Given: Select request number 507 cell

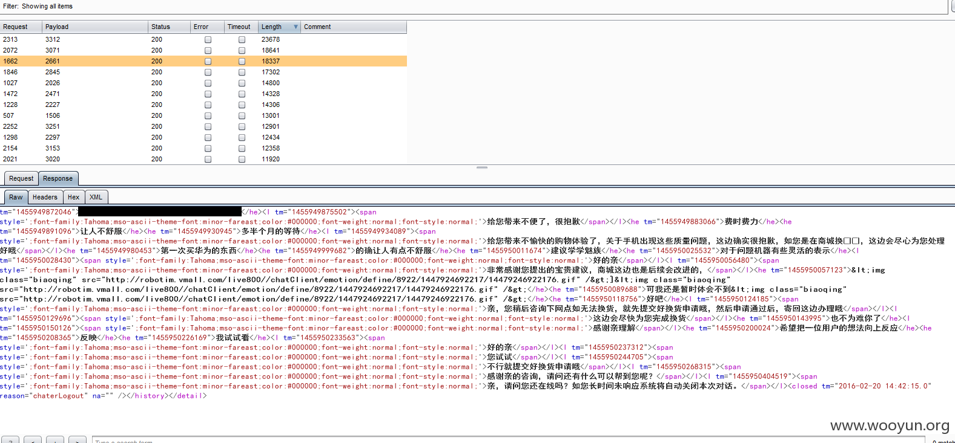Looking at the screenshot, I should 8,115.
